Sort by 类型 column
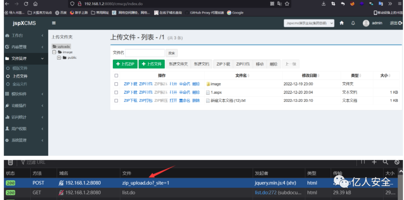This screenshot has width=404, height=200. (x=356, y=76)
